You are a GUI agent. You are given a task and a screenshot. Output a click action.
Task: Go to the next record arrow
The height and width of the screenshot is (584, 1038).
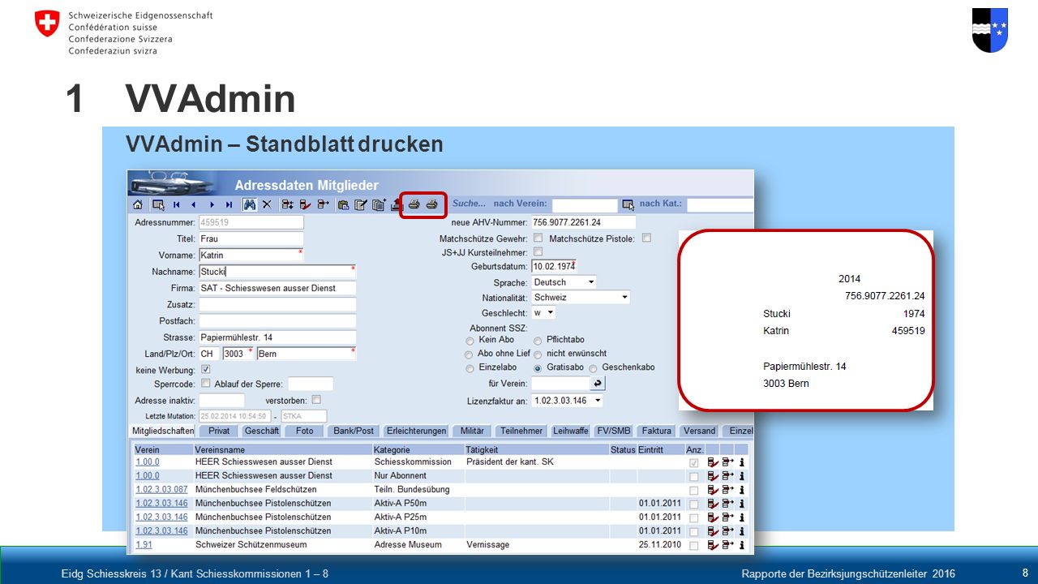pos(212,204)
